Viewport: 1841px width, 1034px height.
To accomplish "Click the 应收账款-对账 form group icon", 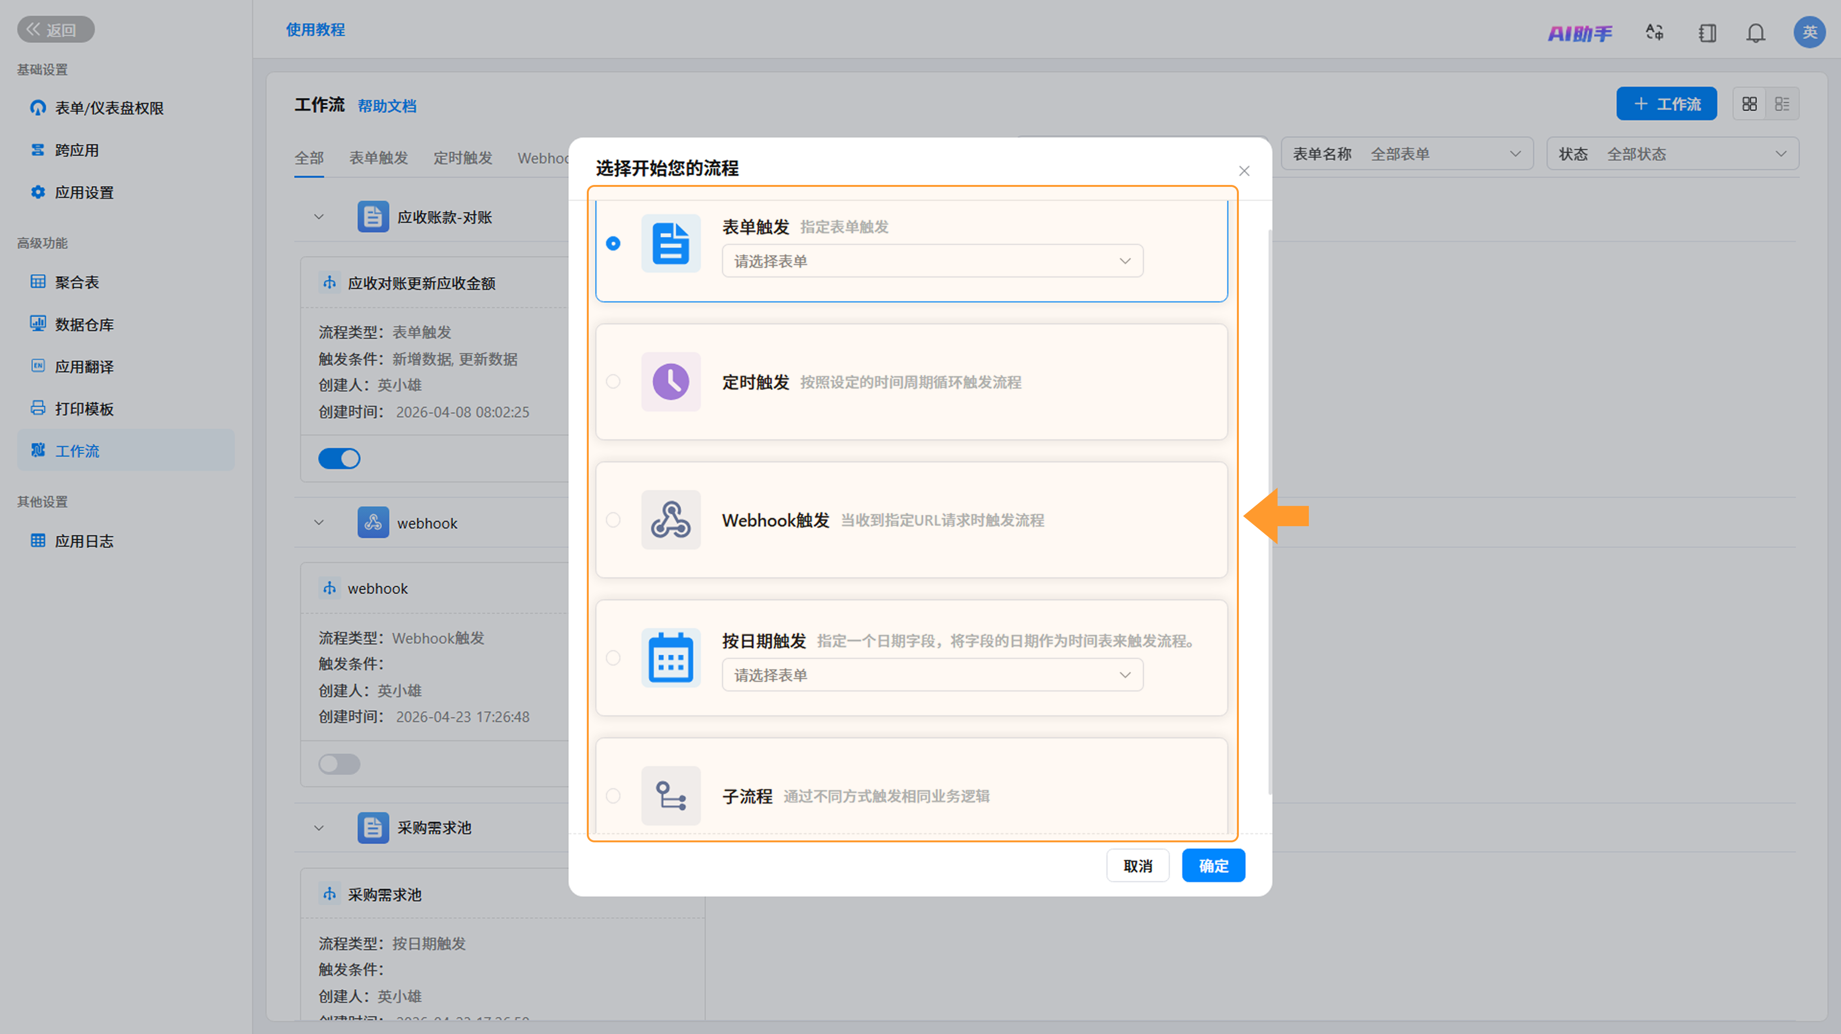I will [x=373, y=217].
